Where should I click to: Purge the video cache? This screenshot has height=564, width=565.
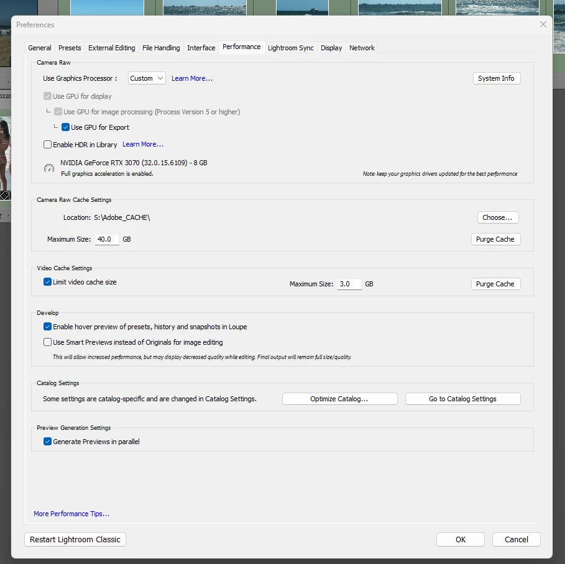(495, 284)
